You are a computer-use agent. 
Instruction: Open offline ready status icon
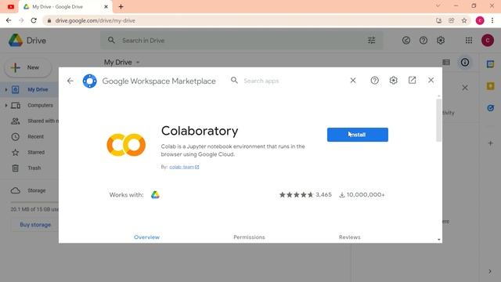(x=406, y=40)
